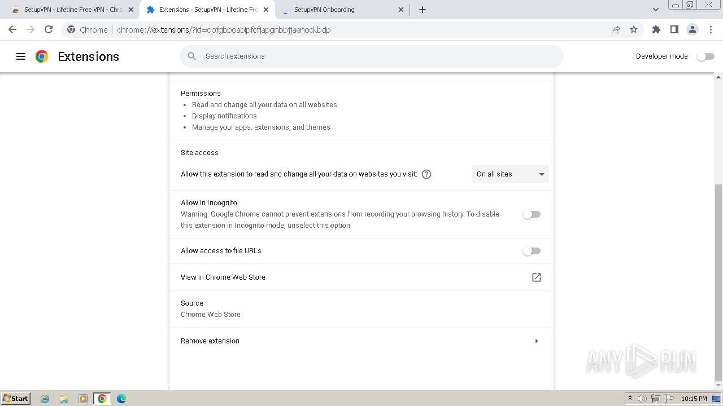Open the Extensions puzzle toolbar icon
This screenshot has height=406, width=723.
pos(656,30)
